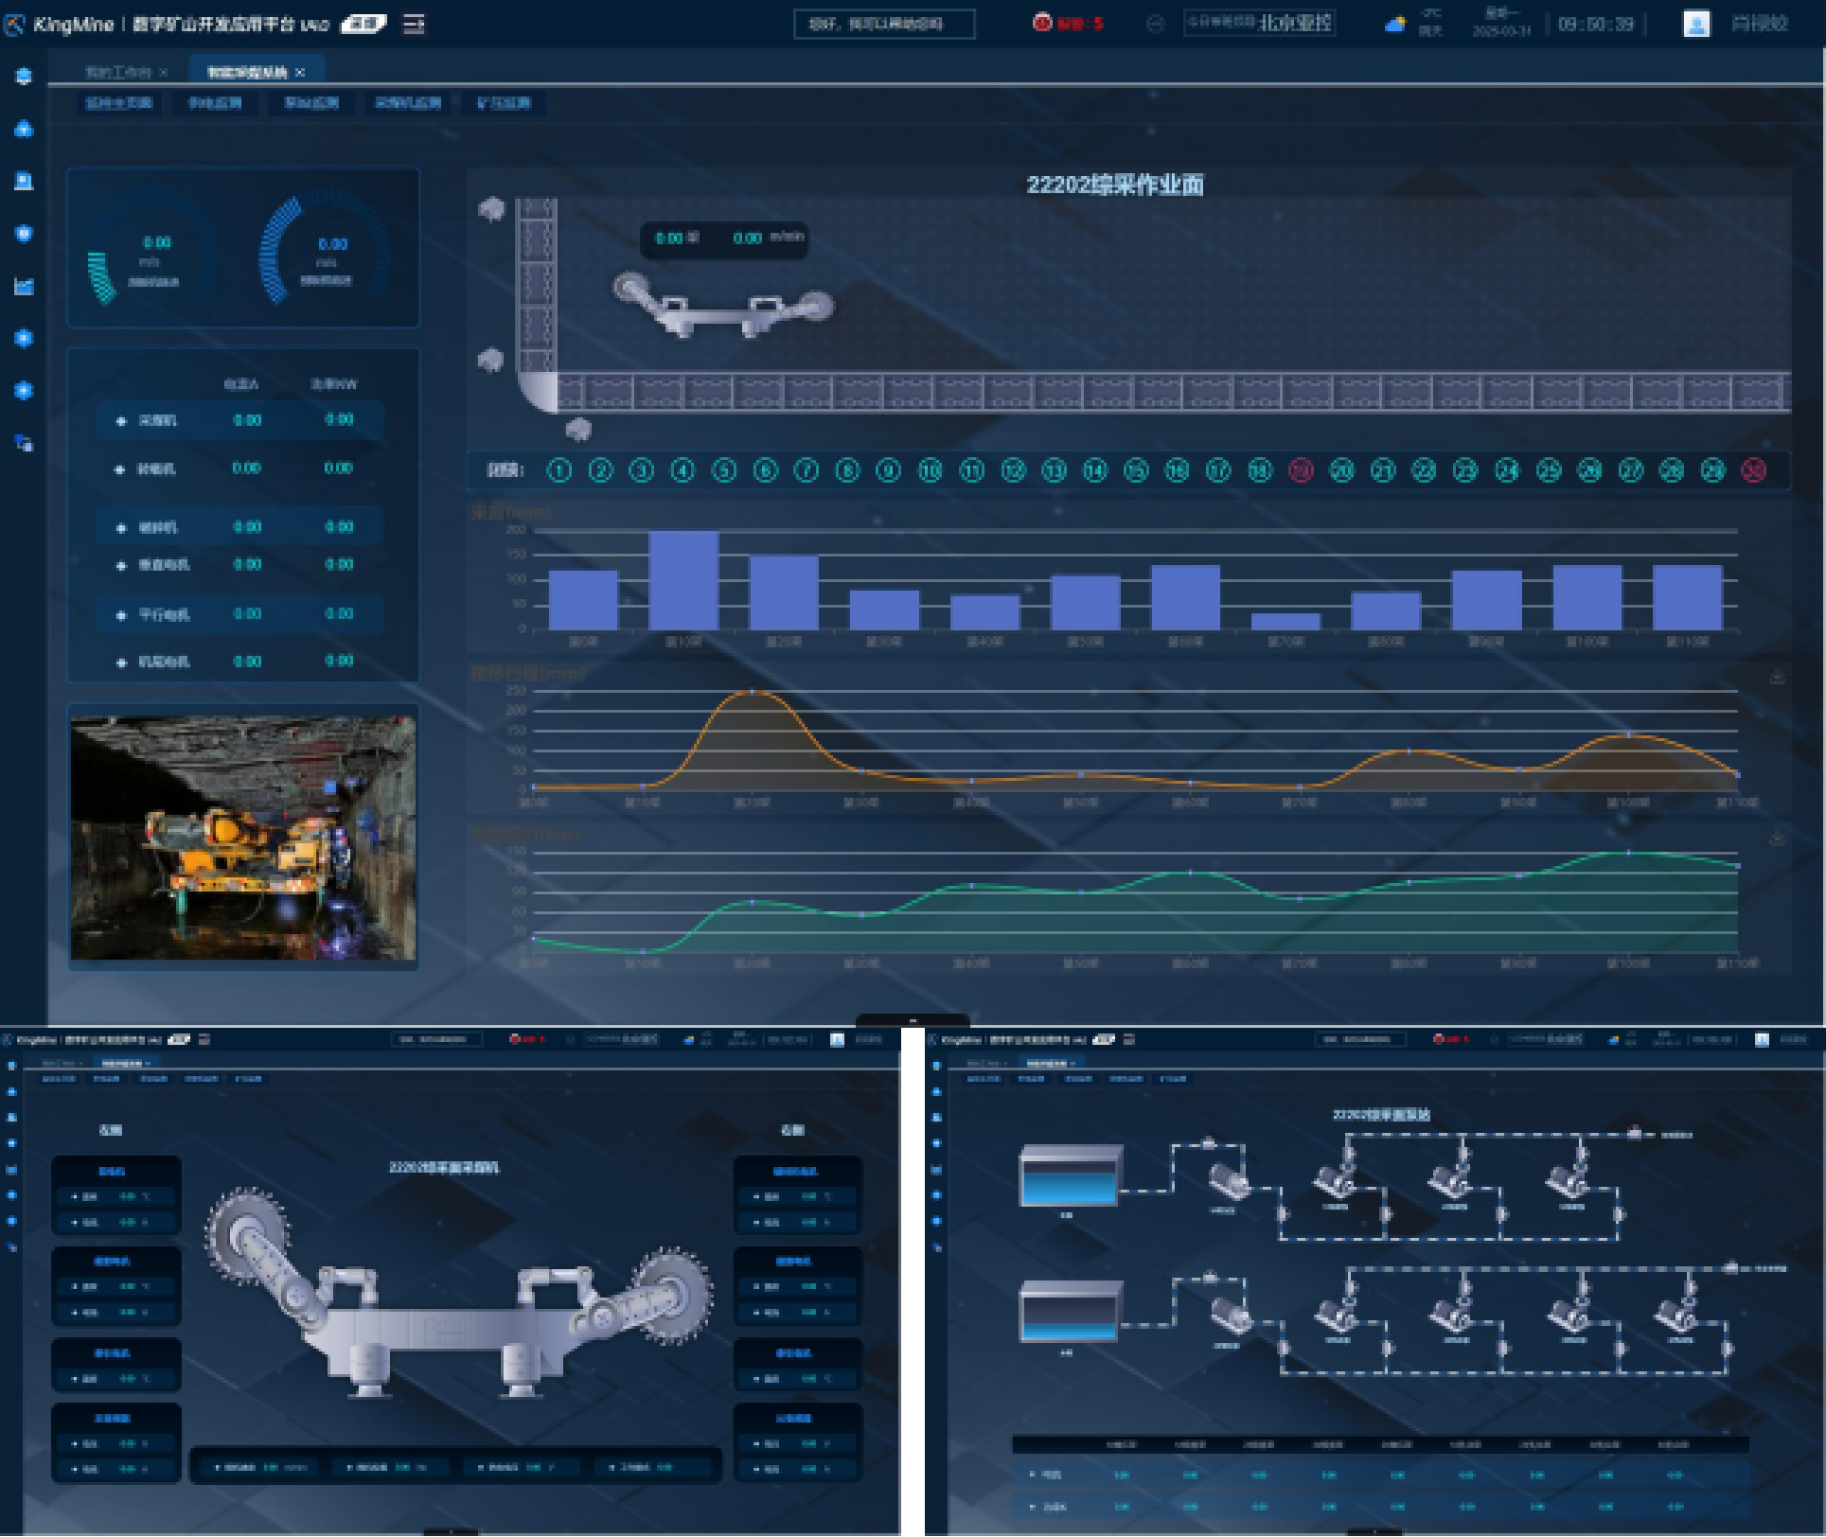Download the orange line chart data

point(1777,677)
